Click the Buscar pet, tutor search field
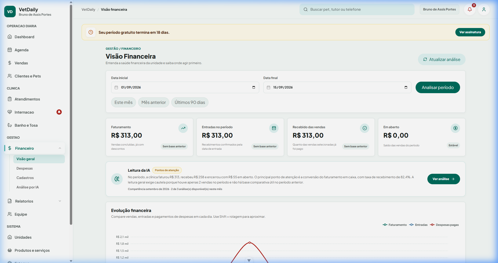 pyautogui.click(x=357, y=9)
